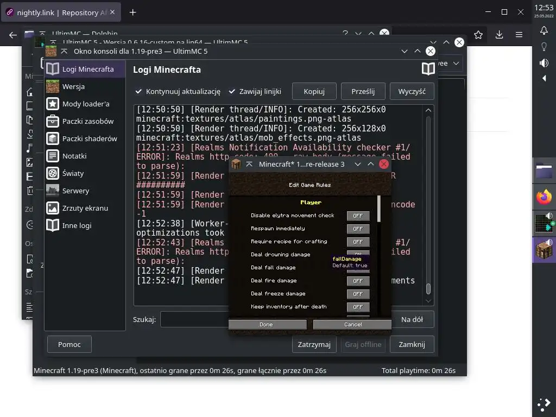
Task: Click the Światy globe icon
Action: [53, 173]
